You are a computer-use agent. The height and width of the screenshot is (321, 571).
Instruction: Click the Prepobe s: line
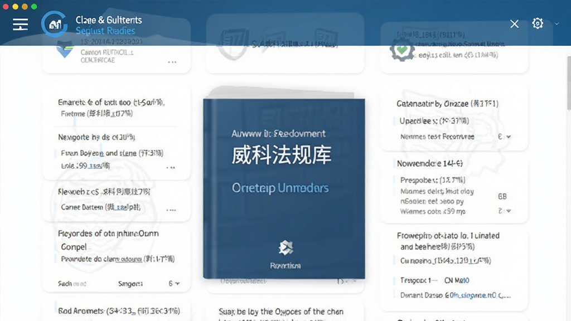[x=433, y=180]
